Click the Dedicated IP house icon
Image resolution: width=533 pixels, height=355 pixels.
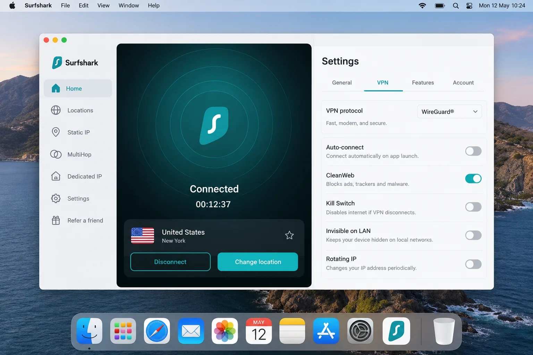56,176
